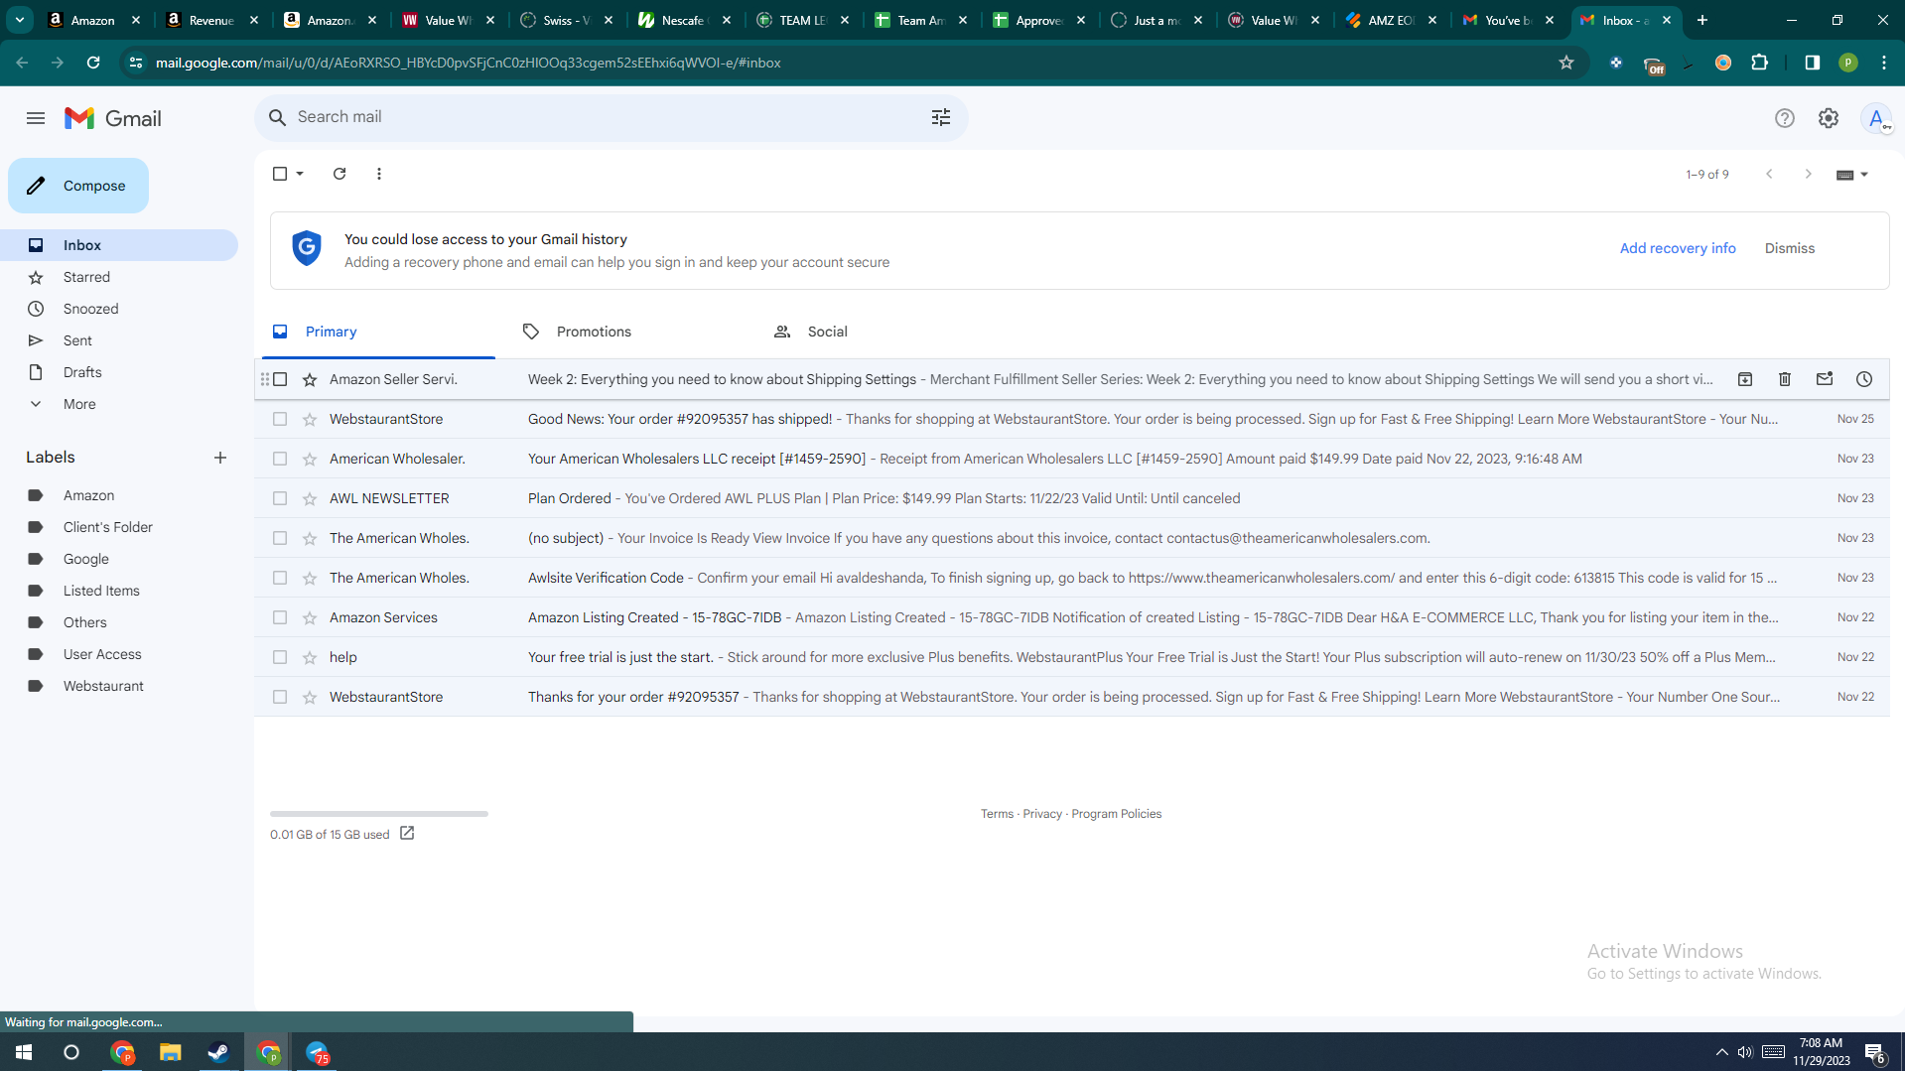Go to next page of emails
Image resolution: width=1905 pixels, height=1071 pixels.
point(1809,174)
